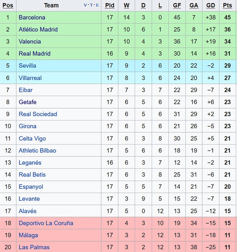This screenshot has height=252, width=237.
Task: Select the Las Palmas link
Action: click(34, 247)
